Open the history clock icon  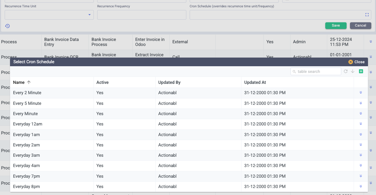coord(7,26)
